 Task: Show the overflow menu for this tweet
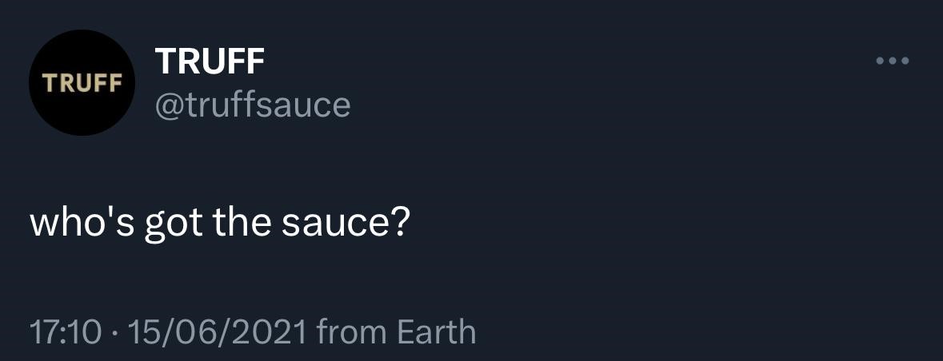click(x=893, y=61)
